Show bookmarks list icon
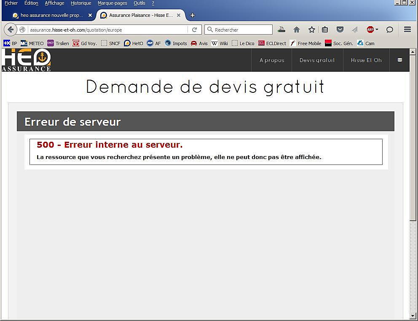This screenshot has height=321, width=418. [x=325, y=30]
